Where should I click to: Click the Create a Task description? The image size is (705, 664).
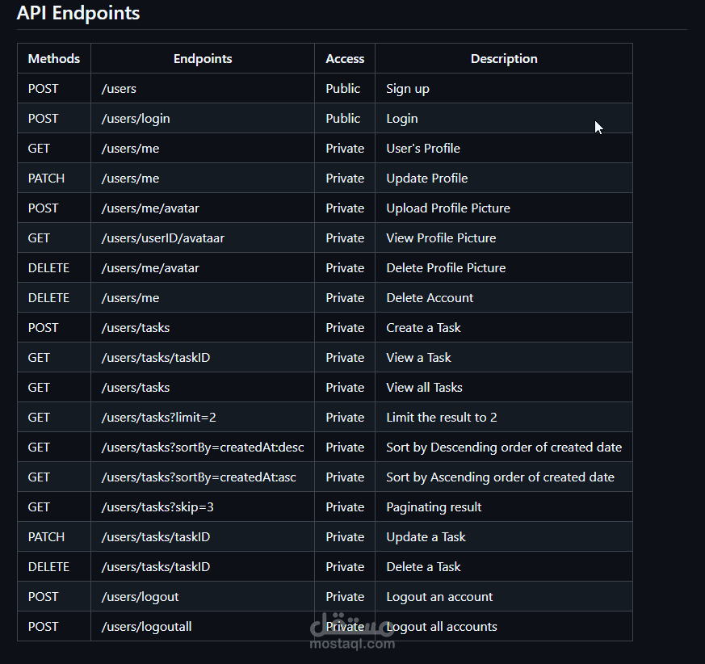point(424,328)
